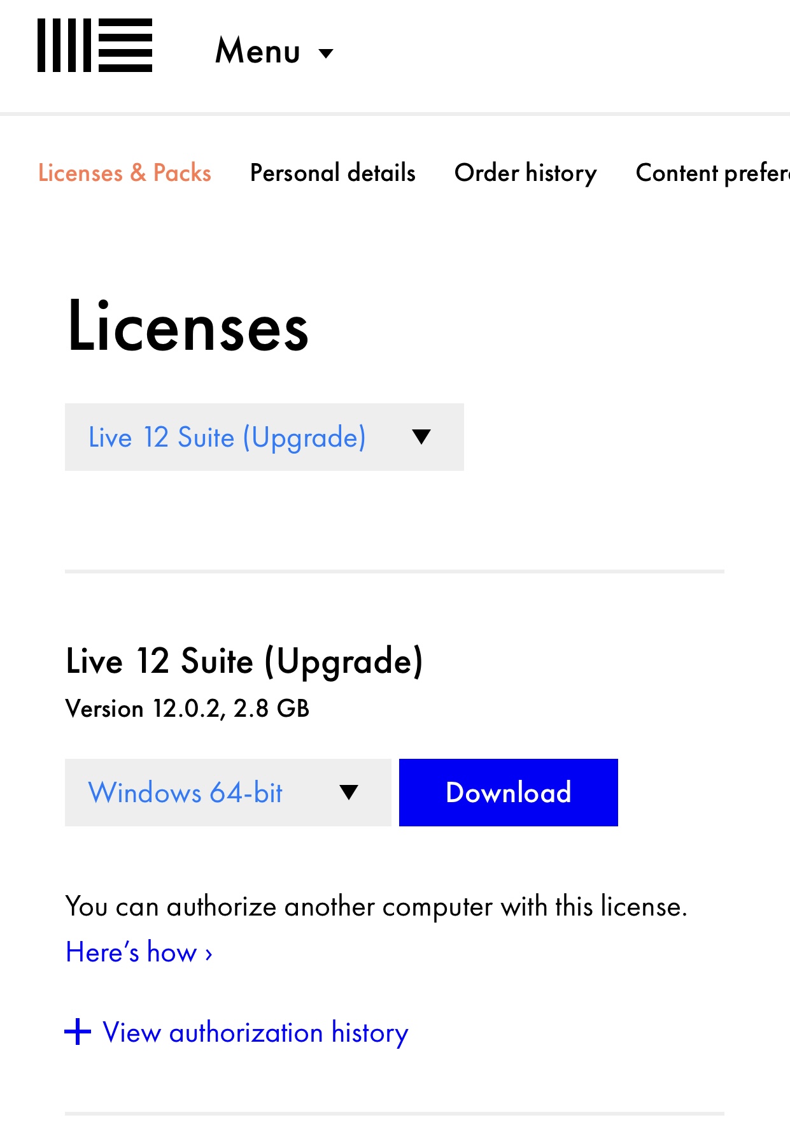Open the Order history tab

coord(525,172)
